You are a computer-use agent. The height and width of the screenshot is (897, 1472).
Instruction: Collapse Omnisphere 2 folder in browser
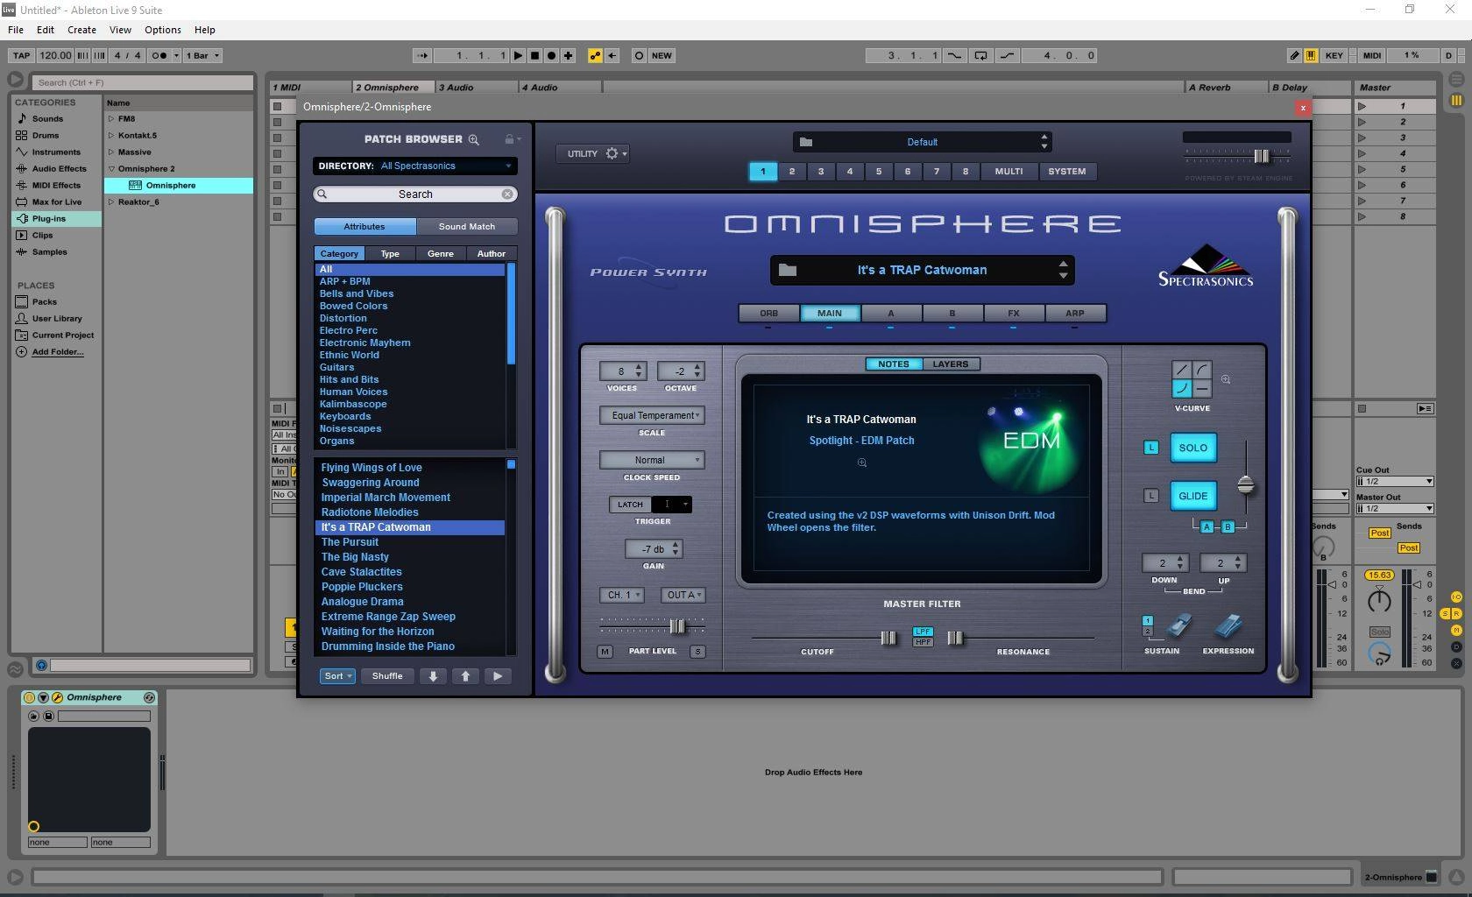[x=111, y=168]
